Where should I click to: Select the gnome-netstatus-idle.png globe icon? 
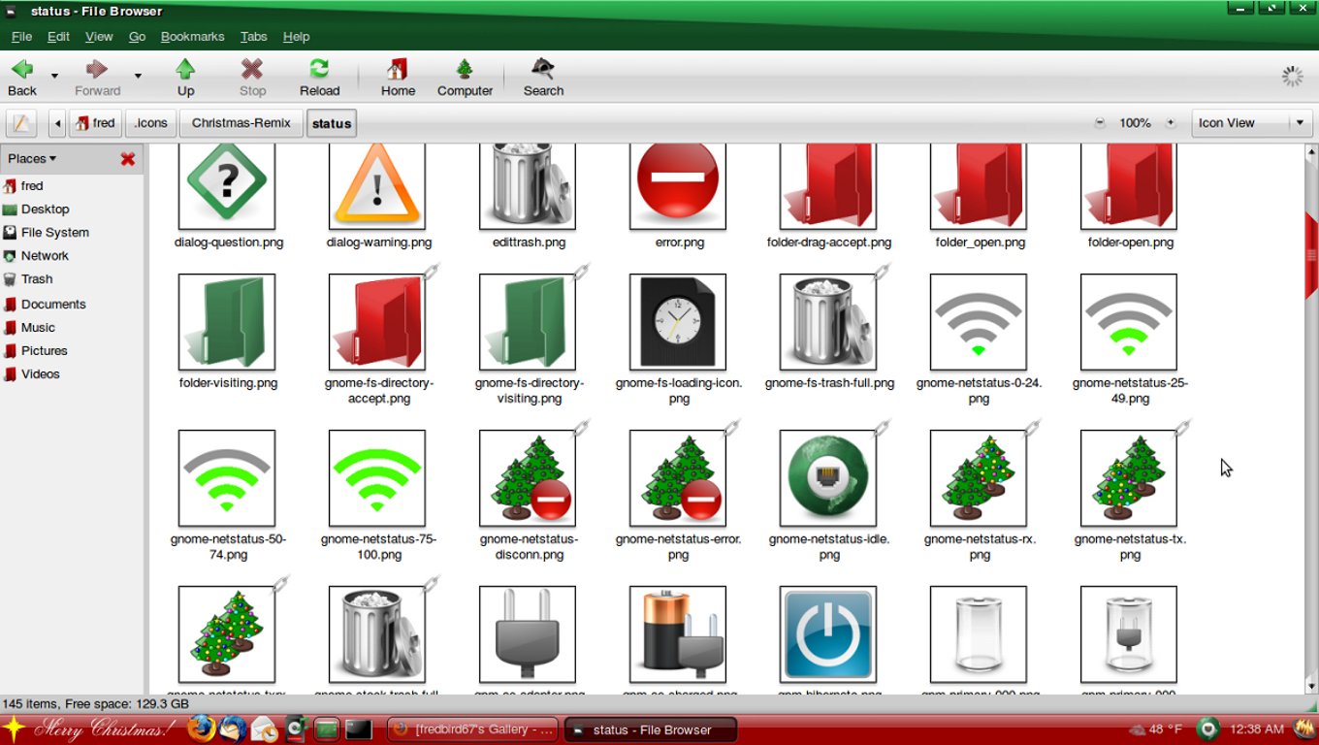click(x=828, y=478)
